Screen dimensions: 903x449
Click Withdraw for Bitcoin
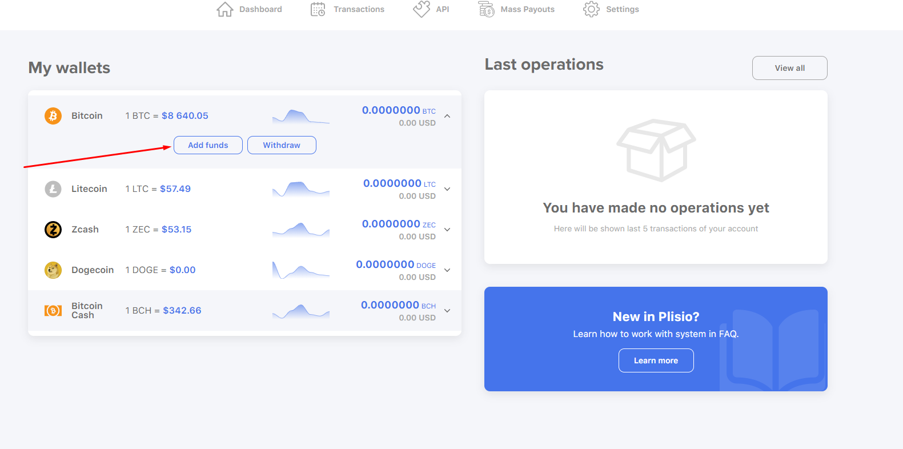[x=282, y=145]
